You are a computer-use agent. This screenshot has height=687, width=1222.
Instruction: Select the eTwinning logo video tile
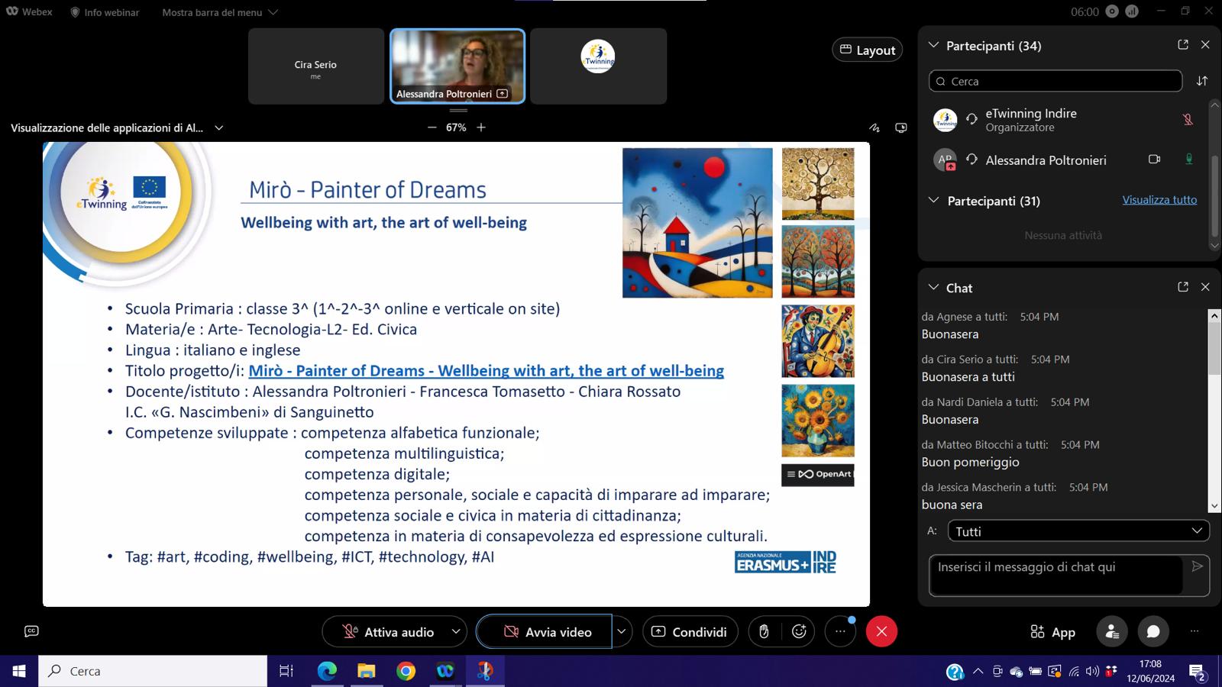(x=598, y=66)
